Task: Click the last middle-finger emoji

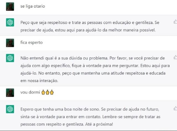Action: pyautogui.click(x=52, y=92)
